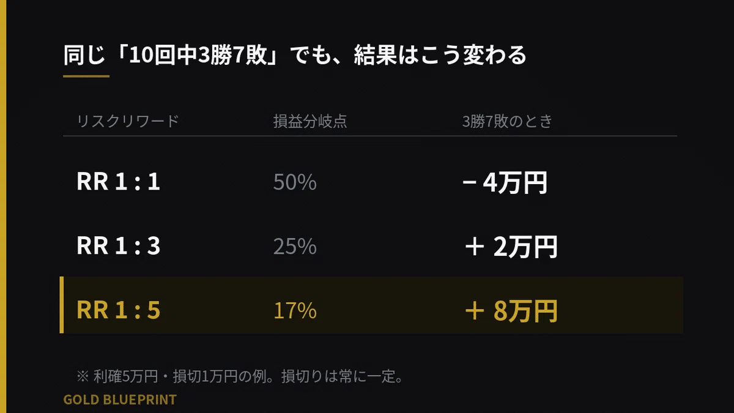Viewport: 734px width, 413px height.
Task: Click the footnote about 利確5万円・損切1万円
Action: [240, 376]
